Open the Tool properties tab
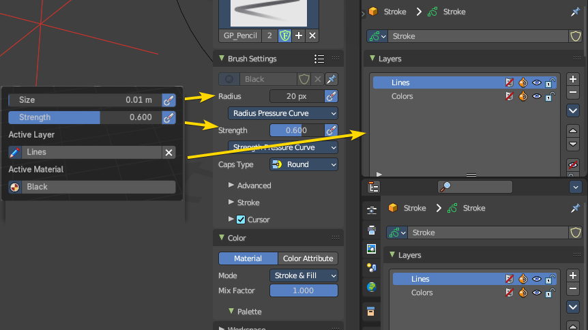 click(x=372, y=210)
